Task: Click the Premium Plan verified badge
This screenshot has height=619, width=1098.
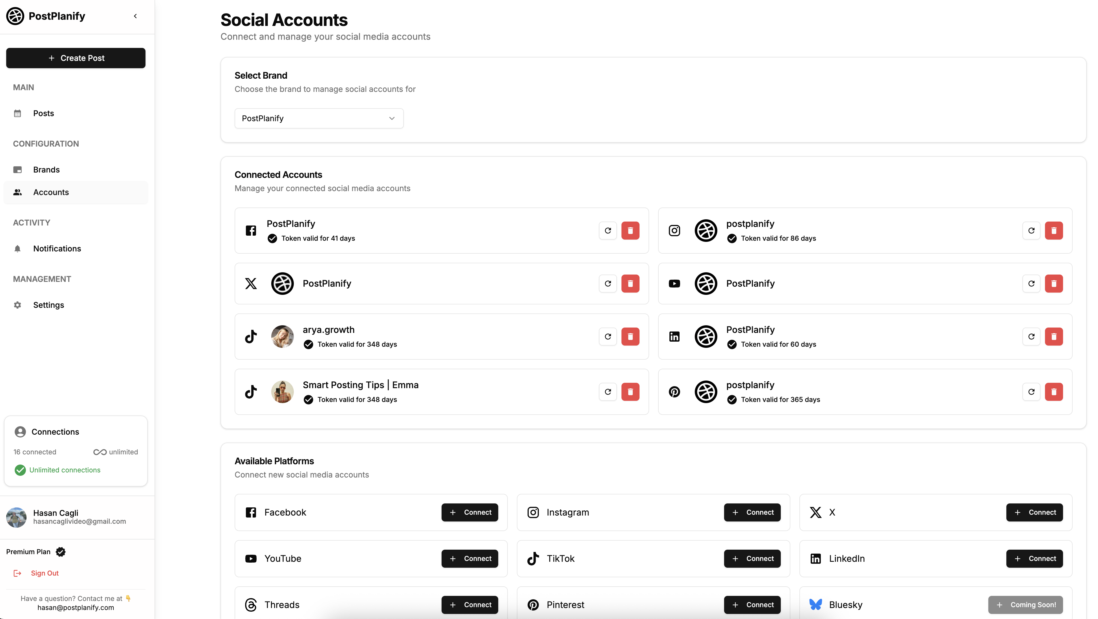Action: (61, 552)
